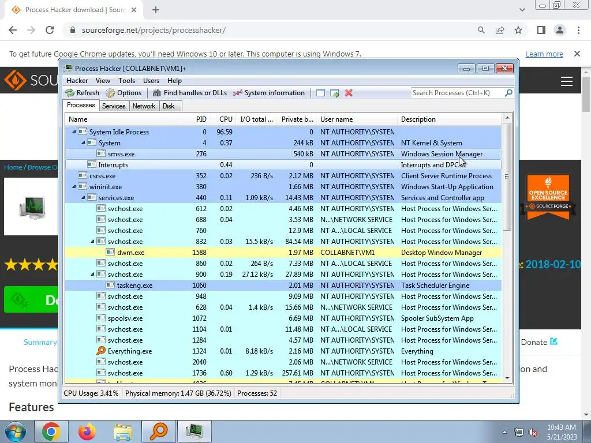The width and height of the screenshot is (591, 443).
Task: Open the Home breadcrumb link
Action: coord(13,167)
